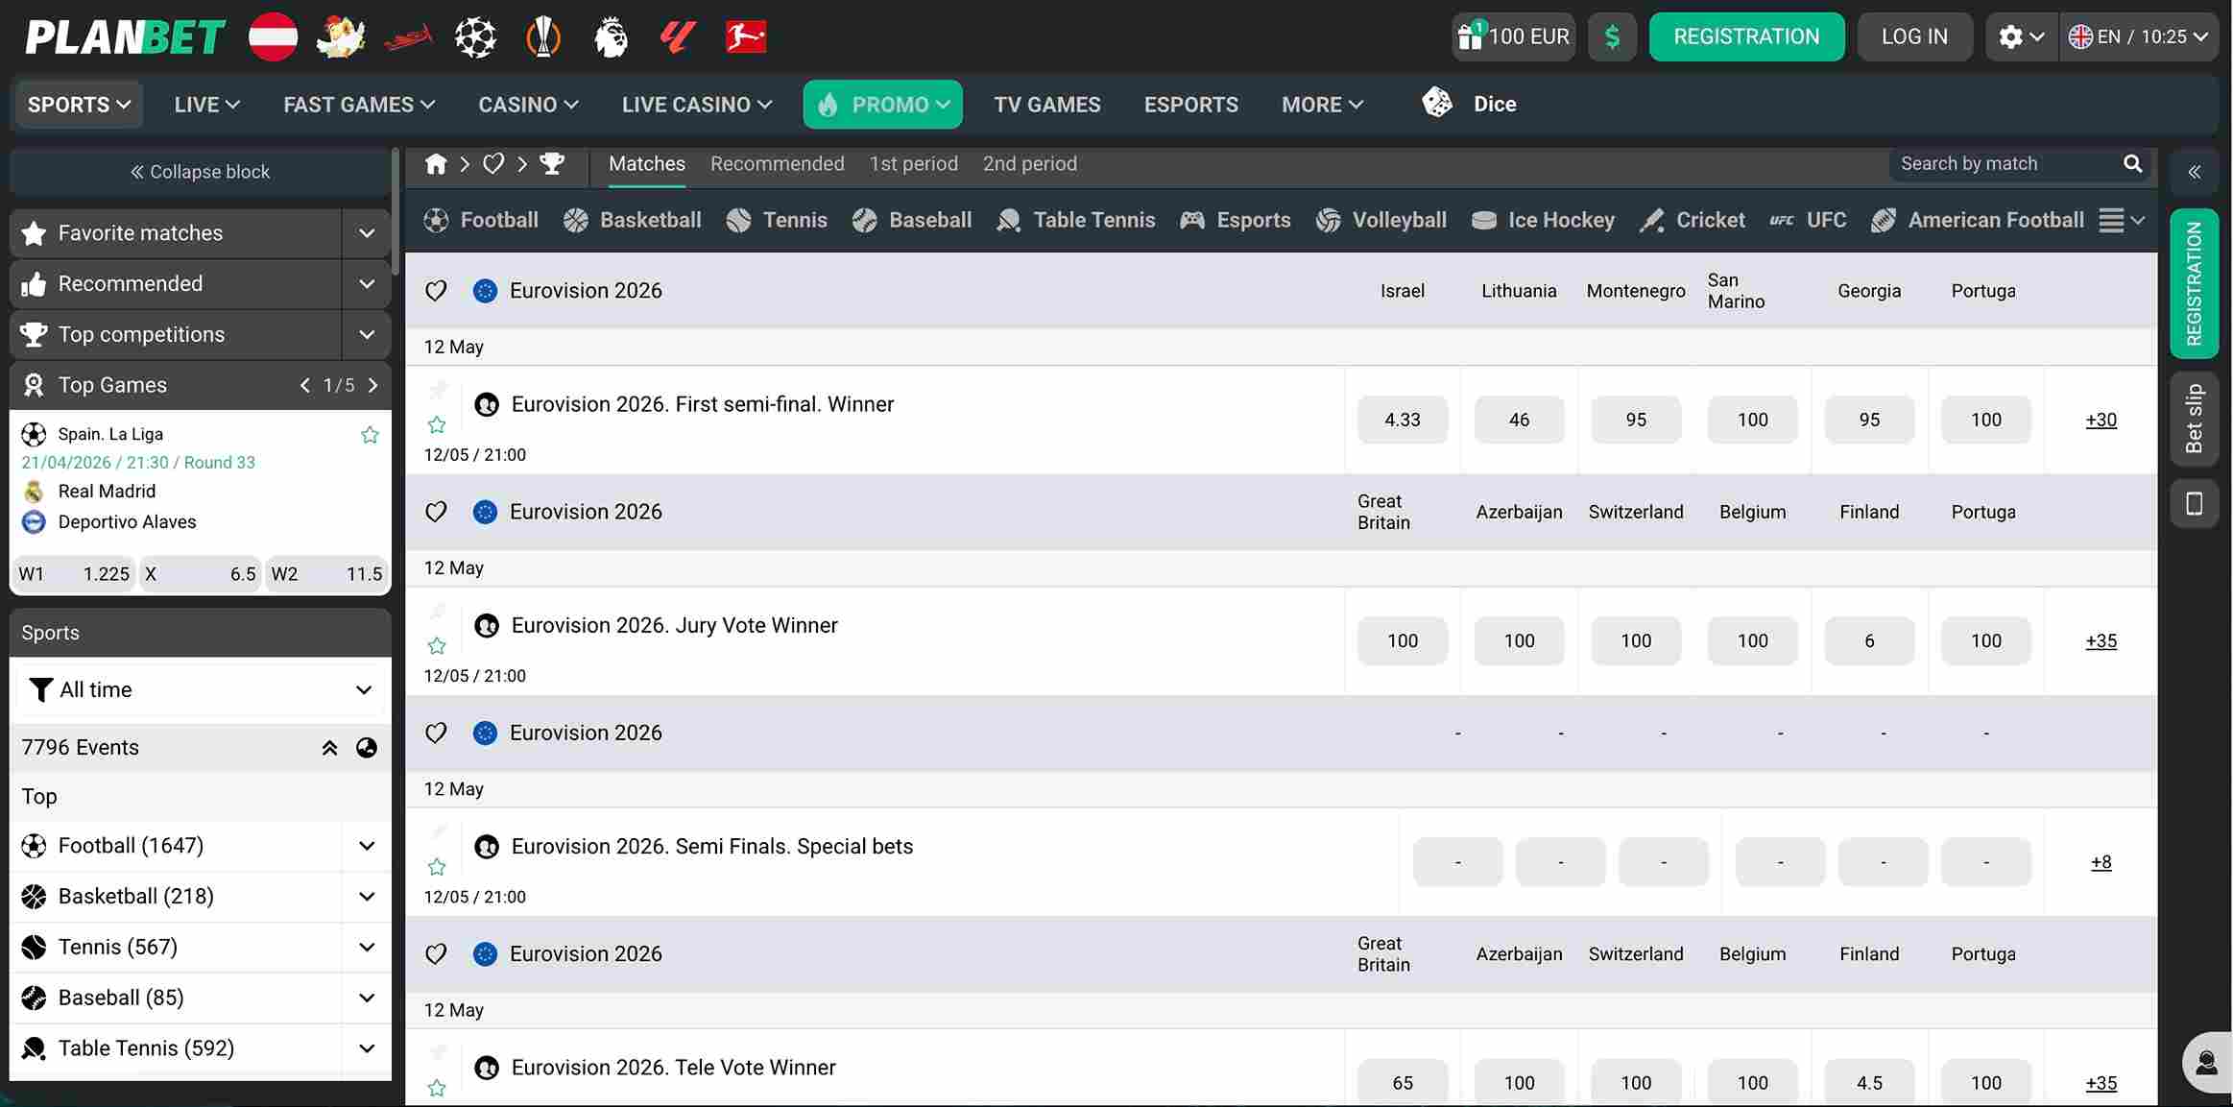
Task: Go to the home breadcrumb icon
Action: click(x=436, y=164)
